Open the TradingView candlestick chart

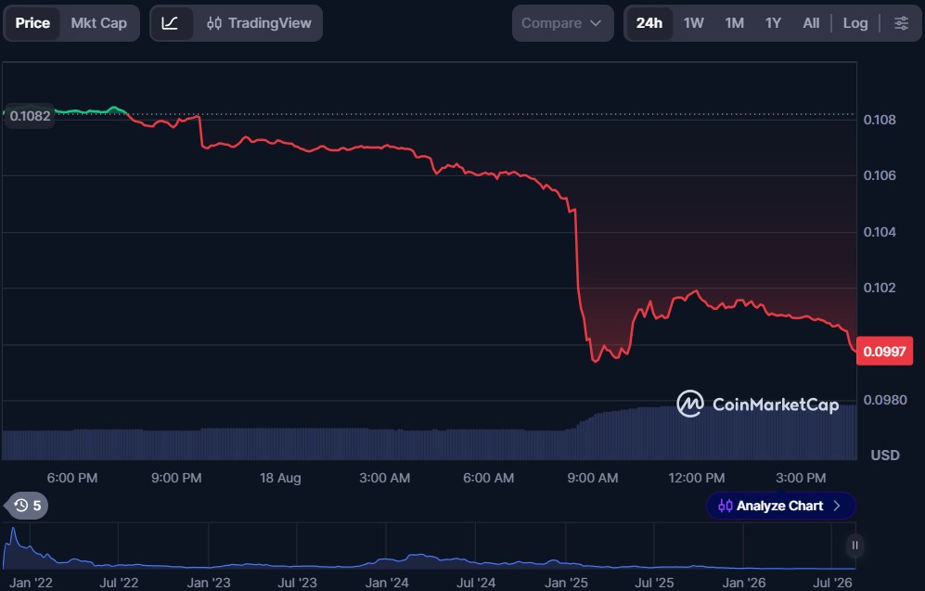[x=259, y=23]
